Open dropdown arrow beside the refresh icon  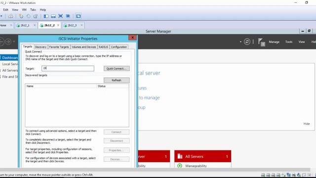click(x=240, y=42)
